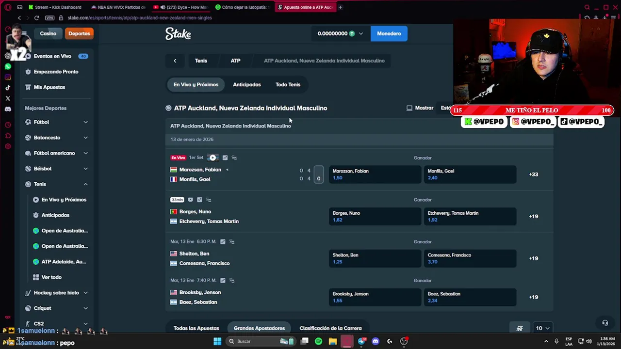Open Spotify from the taskbar
This screenshot has width=621, height=349.
click(x=318, y=341)
